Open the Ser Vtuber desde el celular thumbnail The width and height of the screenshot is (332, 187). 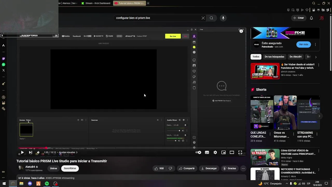tap(265, 71)
